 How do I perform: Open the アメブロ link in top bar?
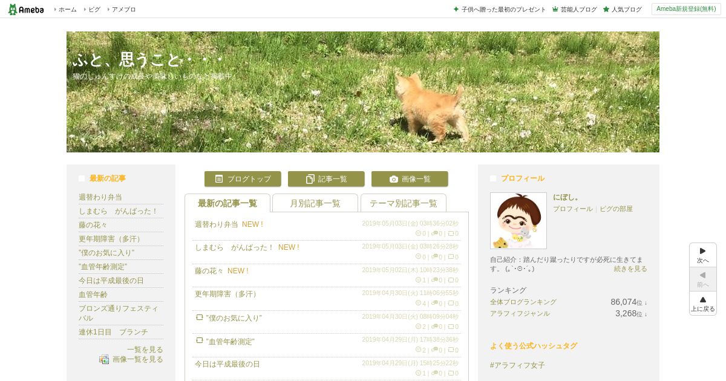123,10
